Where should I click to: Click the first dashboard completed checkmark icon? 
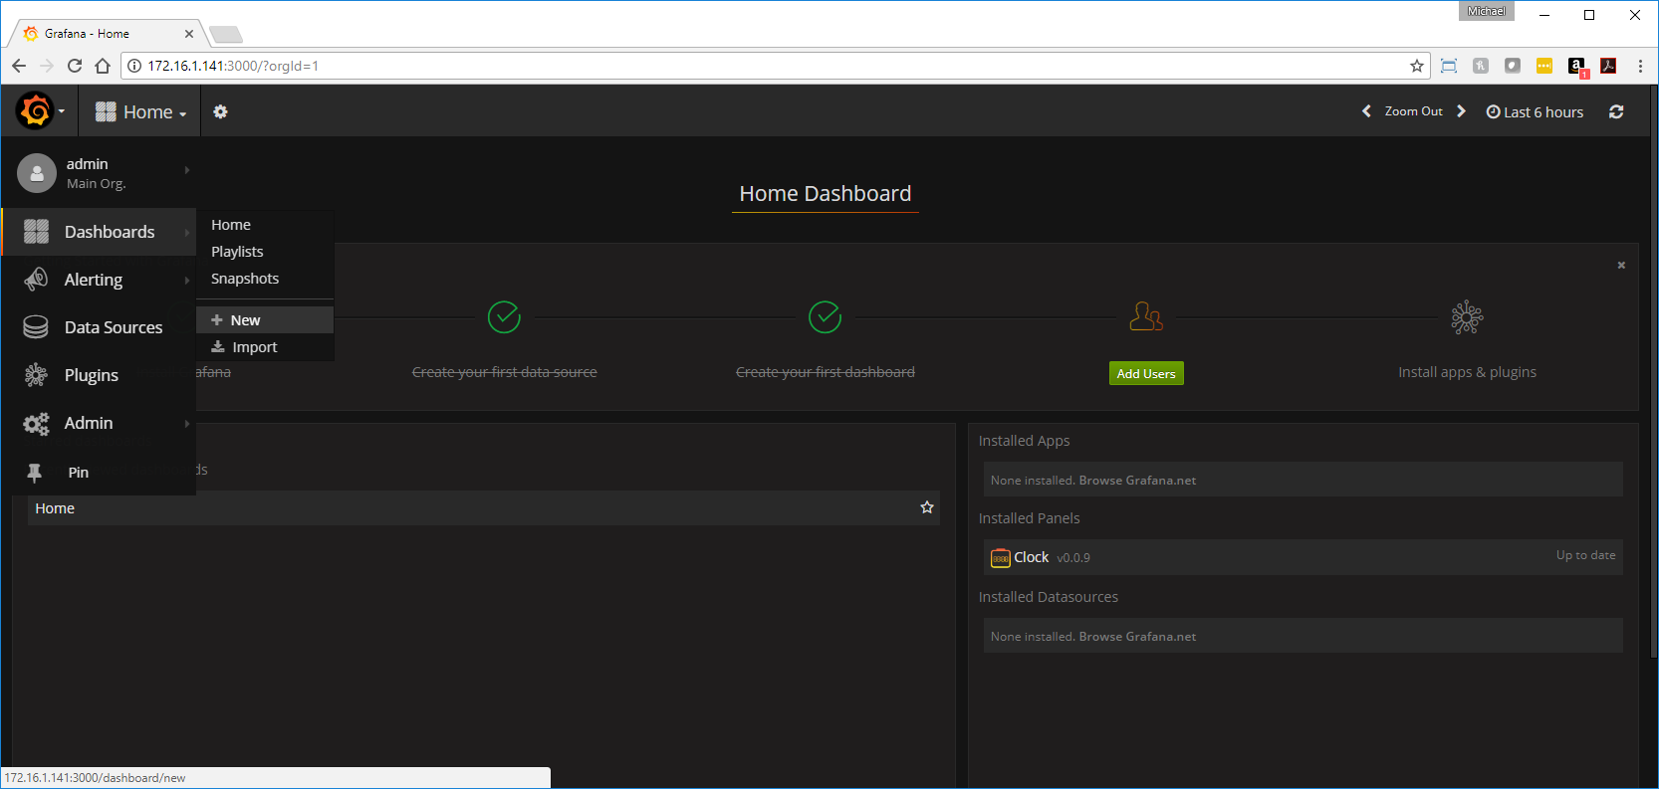click(826, 317)
